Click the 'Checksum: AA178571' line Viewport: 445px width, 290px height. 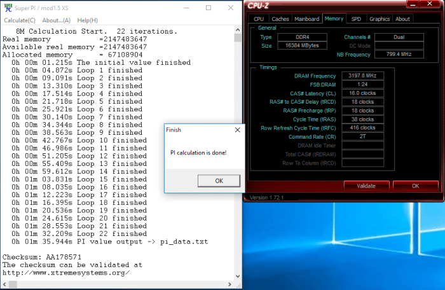[42, 257]
